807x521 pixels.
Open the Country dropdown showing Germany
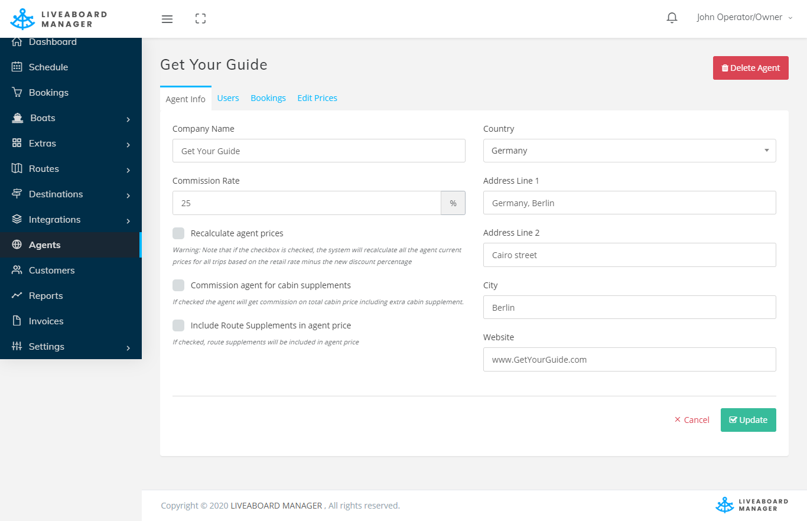[x=629, y=151]
